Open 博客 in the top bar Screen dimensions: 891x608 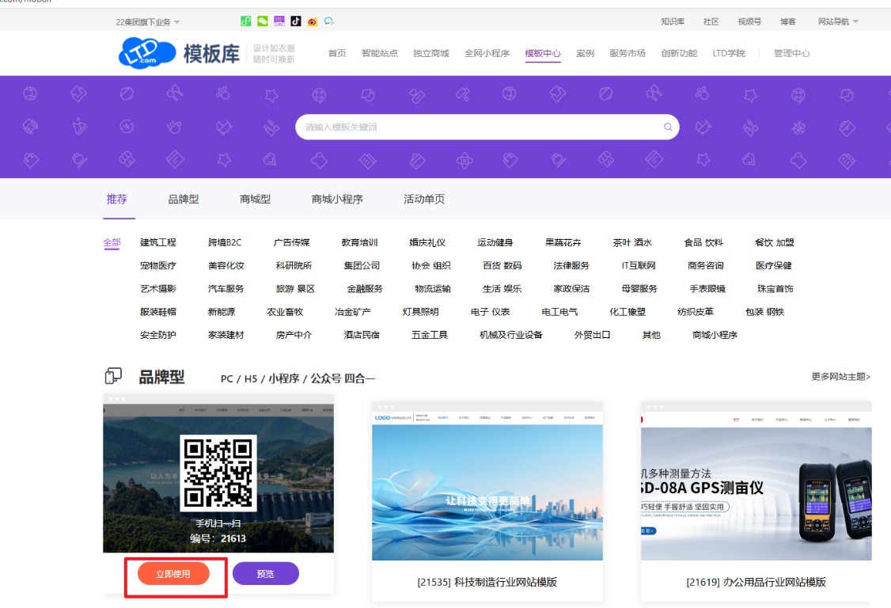[787, 21]
